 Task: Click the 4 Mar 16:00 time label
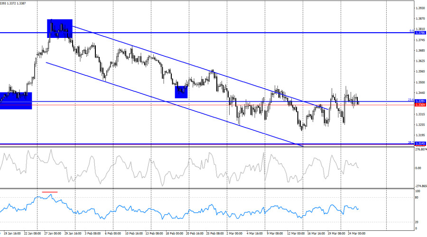click(255, 234)
